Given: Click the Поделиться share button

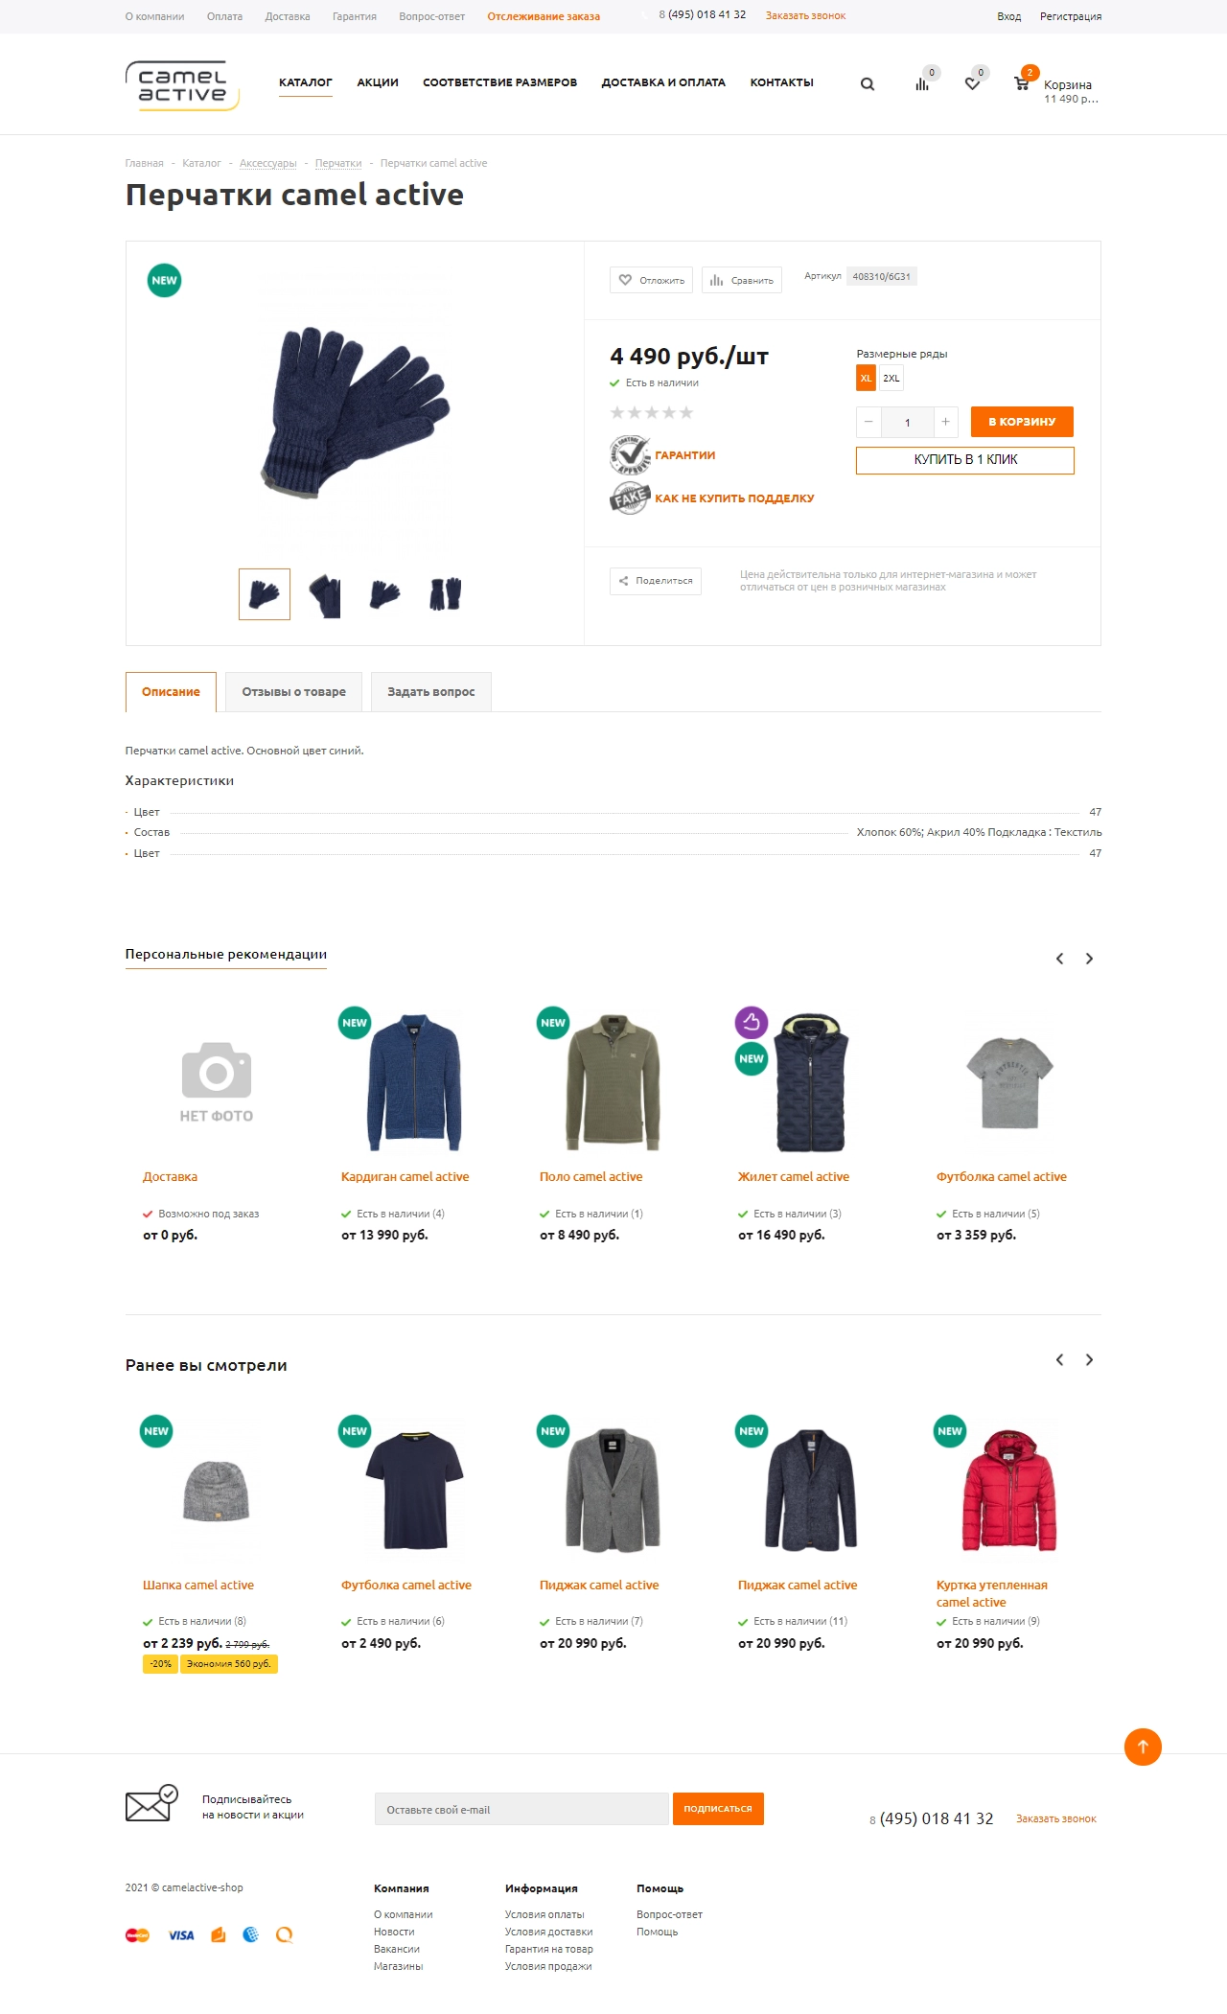Looking at the screenshot, I should pyautogui.click(x=656, y=581).
